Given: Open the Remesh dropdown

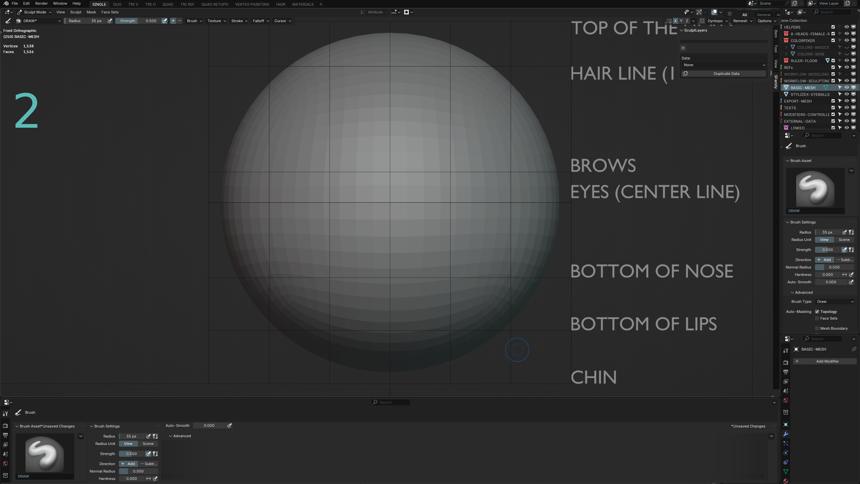Looking at the screenshot, I should (743, 21).
